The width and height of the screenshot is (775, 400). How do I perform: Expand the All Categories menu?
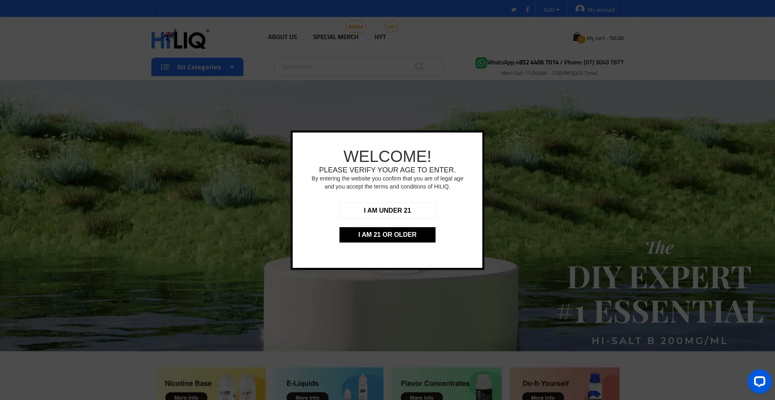click(x=197, y=67)
